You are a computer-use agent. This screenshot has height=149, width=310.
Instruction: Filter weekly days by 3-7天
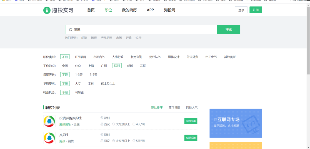tap(94, 75)
